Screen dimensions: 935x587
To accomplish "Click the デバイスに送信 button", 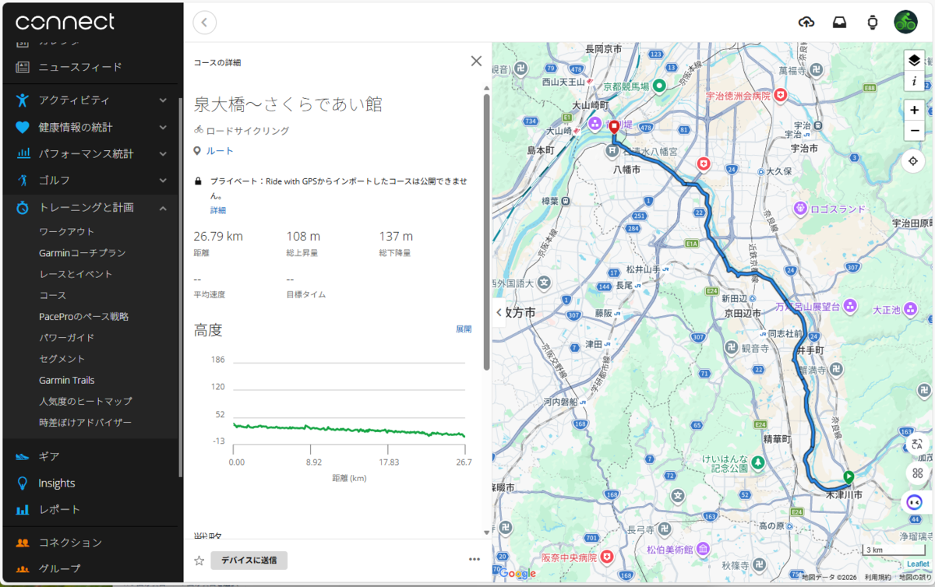I will [249, 560].
